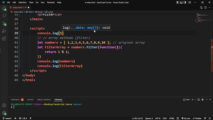
Task: Click script in the breadcrumb
Action: click(x=50, y=12)
